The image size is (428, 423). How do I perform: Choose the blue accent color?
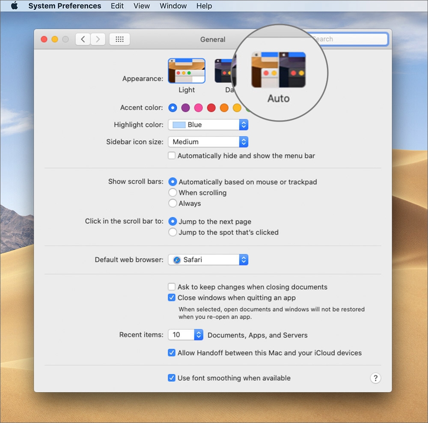172,108
